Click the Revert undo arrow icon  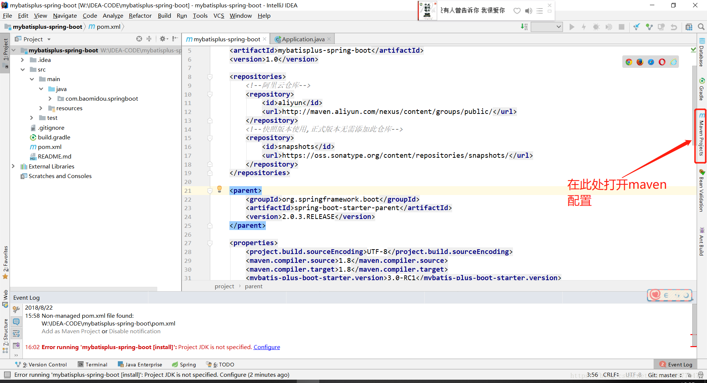[x=674, y=27]
